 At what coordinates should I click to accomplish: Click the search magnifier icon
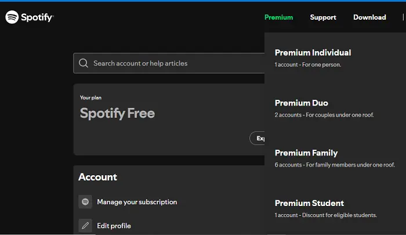click(x=84, y=63)
